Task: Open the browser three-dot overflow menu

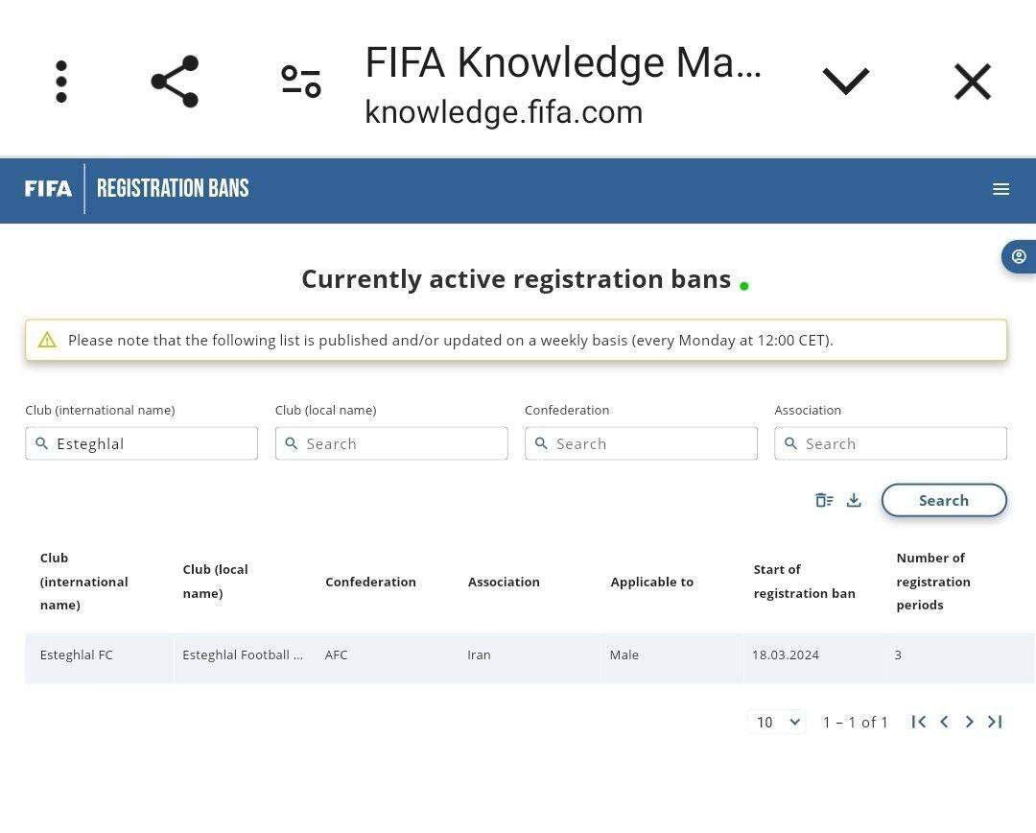Action: (x=61, y=82)
